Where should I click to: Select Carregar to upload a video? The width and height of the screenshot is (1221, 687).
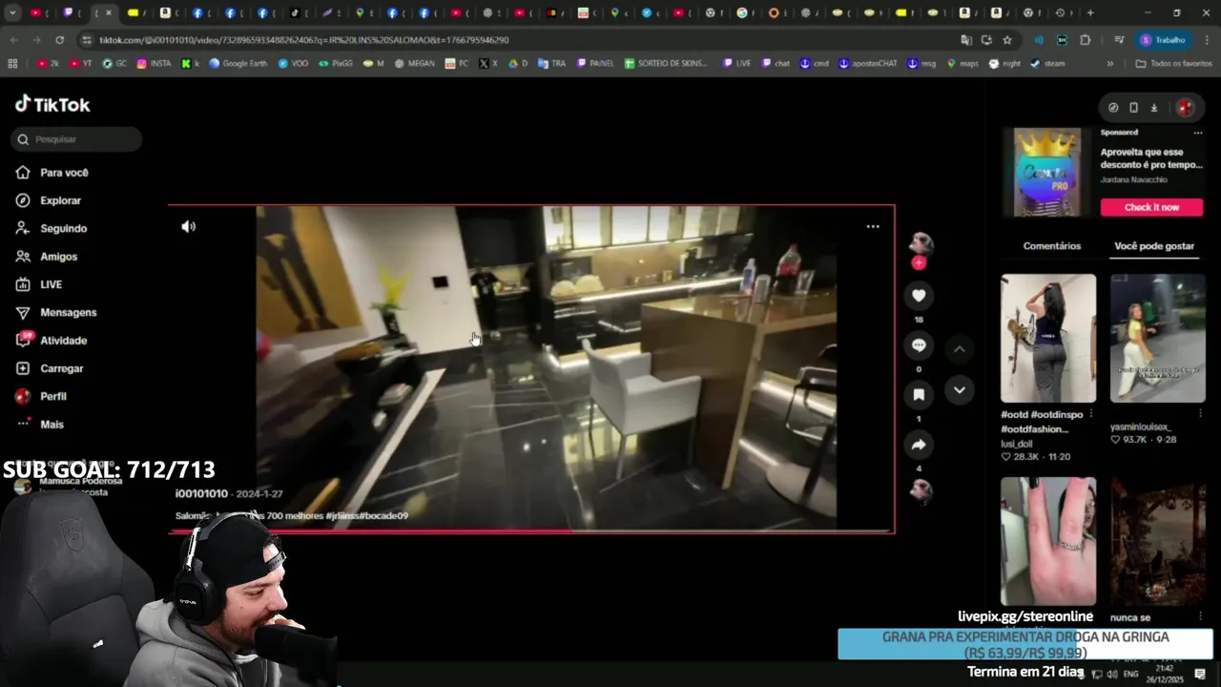[x=61, y=368]
